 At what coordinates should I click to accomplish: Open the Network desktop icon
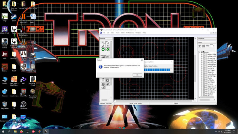tap(4, 93)
